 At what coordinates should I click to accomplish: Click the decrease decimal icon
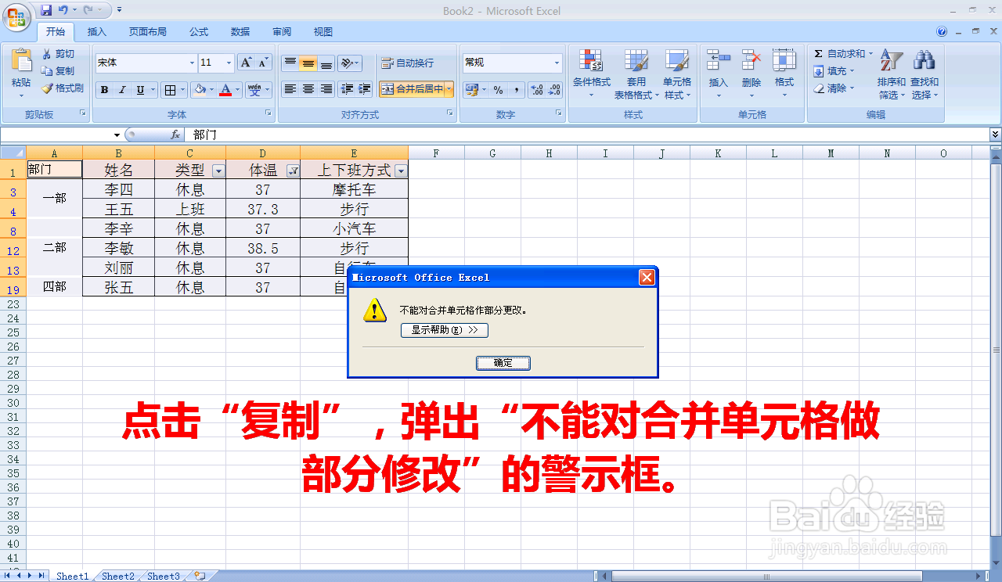(x=554, y=90)
